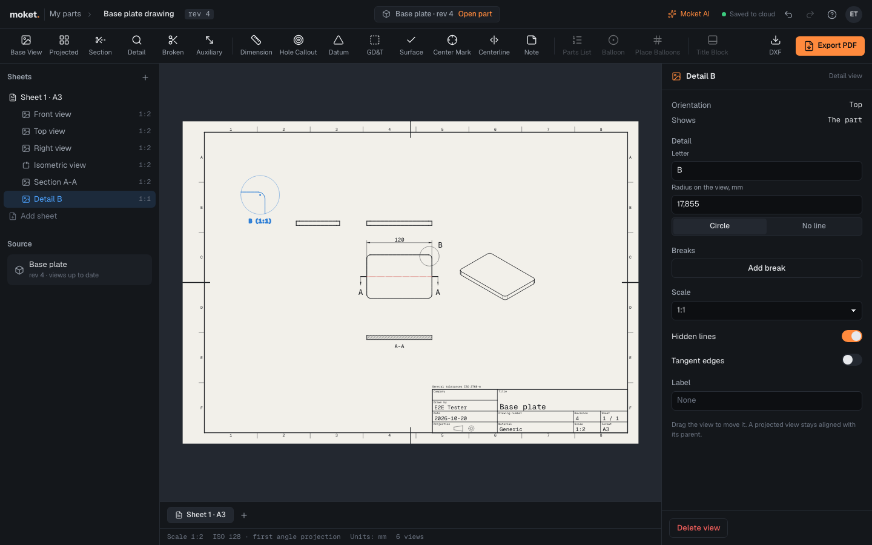Select Isometric view in the sheet tree
872x545 pixels.
79,165
